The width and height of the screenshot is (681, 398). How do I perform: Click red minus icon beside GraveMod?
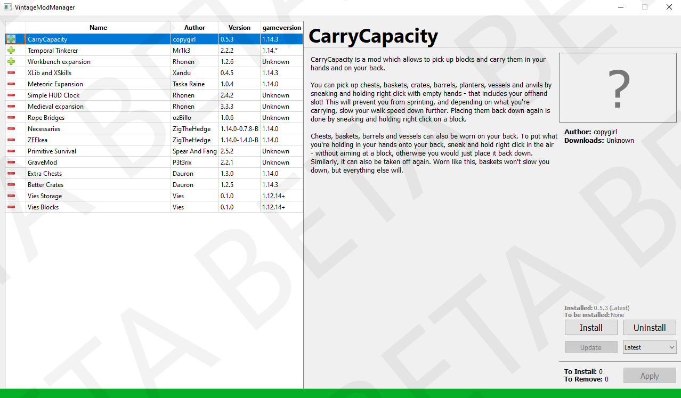coord(11,163)
